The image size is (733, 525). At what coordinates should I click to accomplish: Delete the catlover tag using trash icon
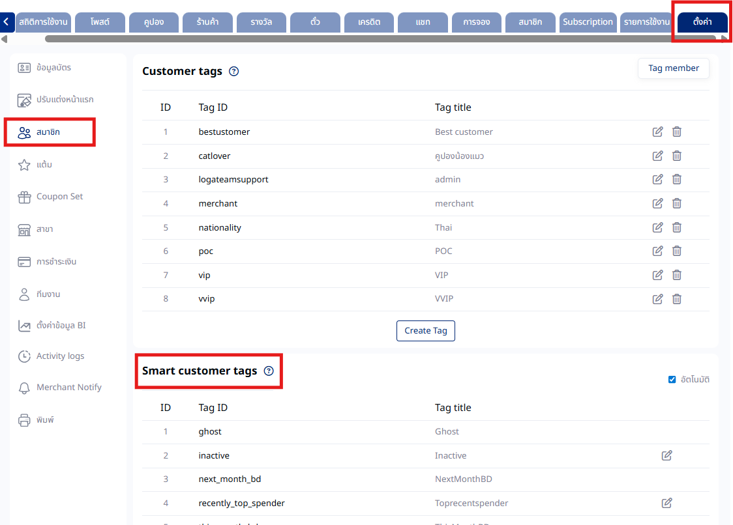click(x=677, y=156)
